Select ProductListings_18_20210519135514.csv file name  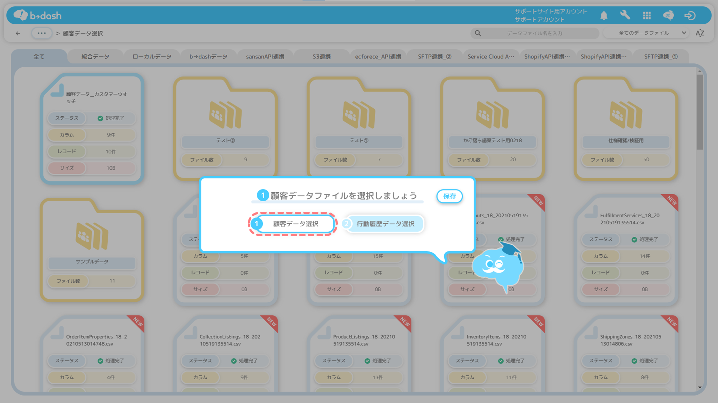[x=364, y=340]
